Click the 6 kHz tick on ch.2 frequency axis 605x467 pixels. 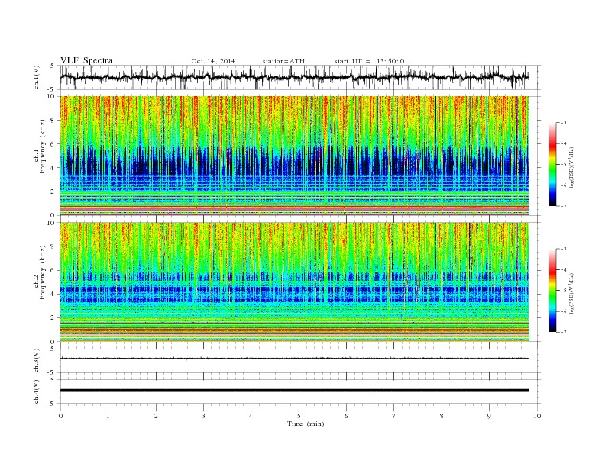coord(53,270)
